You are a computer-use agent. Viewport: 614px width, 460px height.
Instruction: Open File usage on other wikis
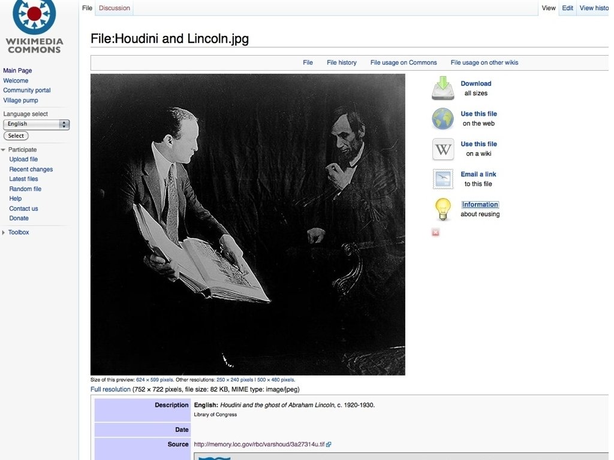(484, 62)
